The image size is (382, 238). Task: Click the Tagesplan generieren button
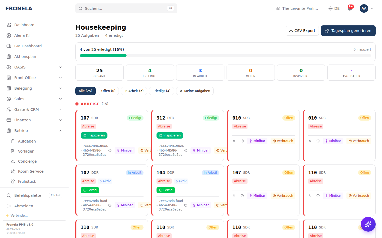click(x=348, y=31)
